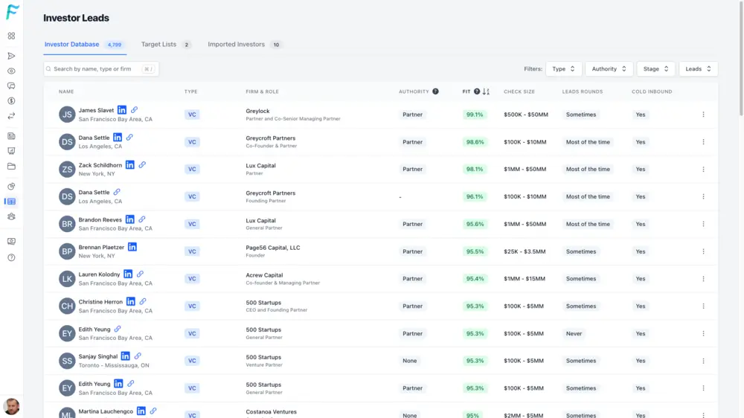This screenshot has width=744, height=418.
Task: Open the swap arrows icon in sidebar
Action: (11, 116)
